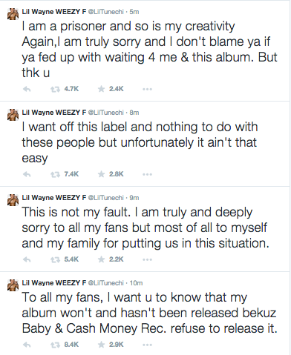Reply to the 'I want off this label' tweet

[x=27, y=174]
